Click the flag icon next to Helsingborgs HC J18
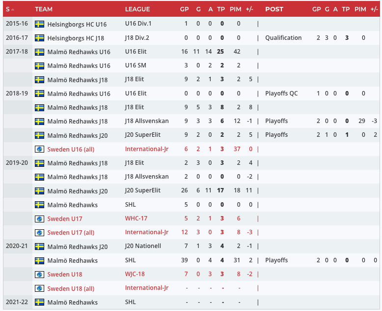Screen dimensions: 382x311 click(x=40, y=38)
